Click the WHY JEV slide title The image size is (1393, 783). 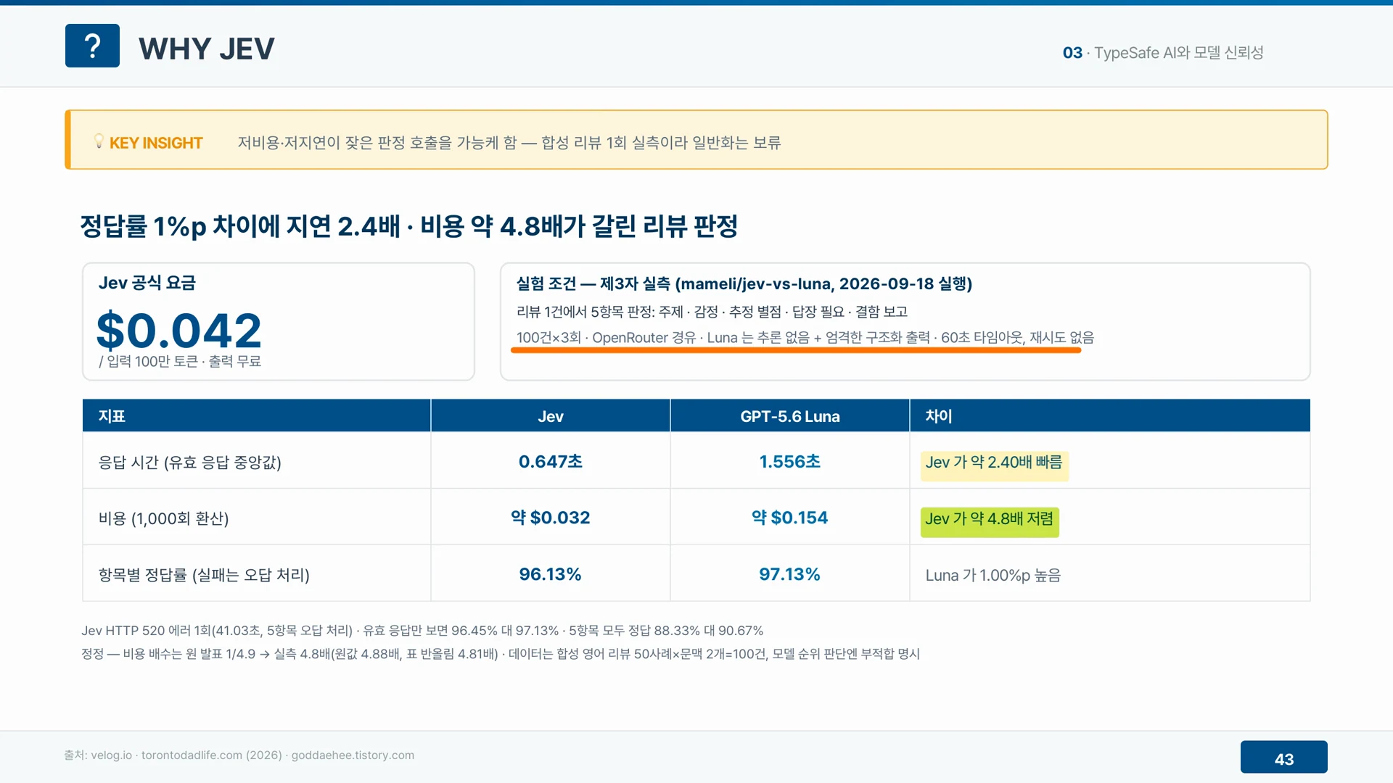(207, 49)
